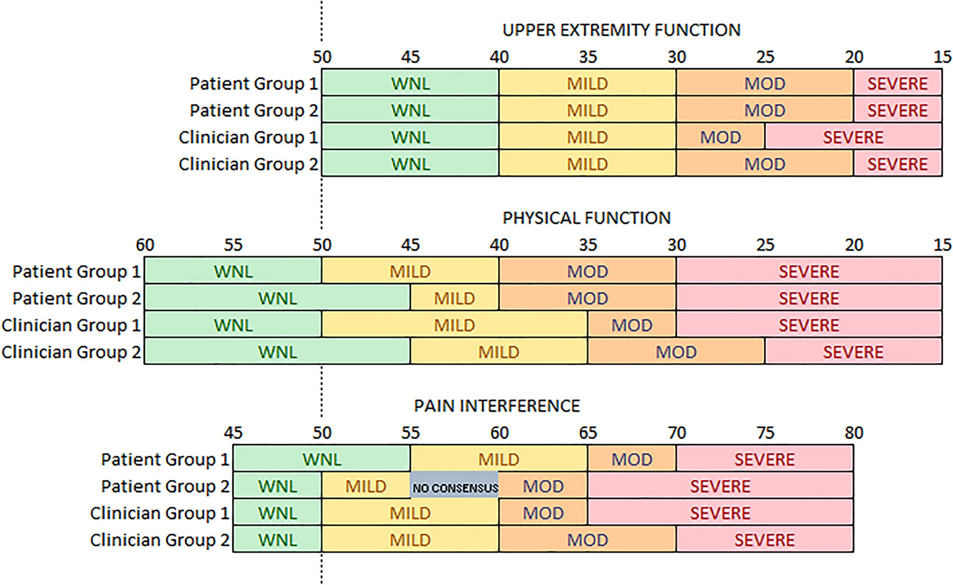The width and height of the screenshot is (953, 585).
Task: Click Pain Interference Patient Group 2 MILD segment
Action: tap(366, 485)
